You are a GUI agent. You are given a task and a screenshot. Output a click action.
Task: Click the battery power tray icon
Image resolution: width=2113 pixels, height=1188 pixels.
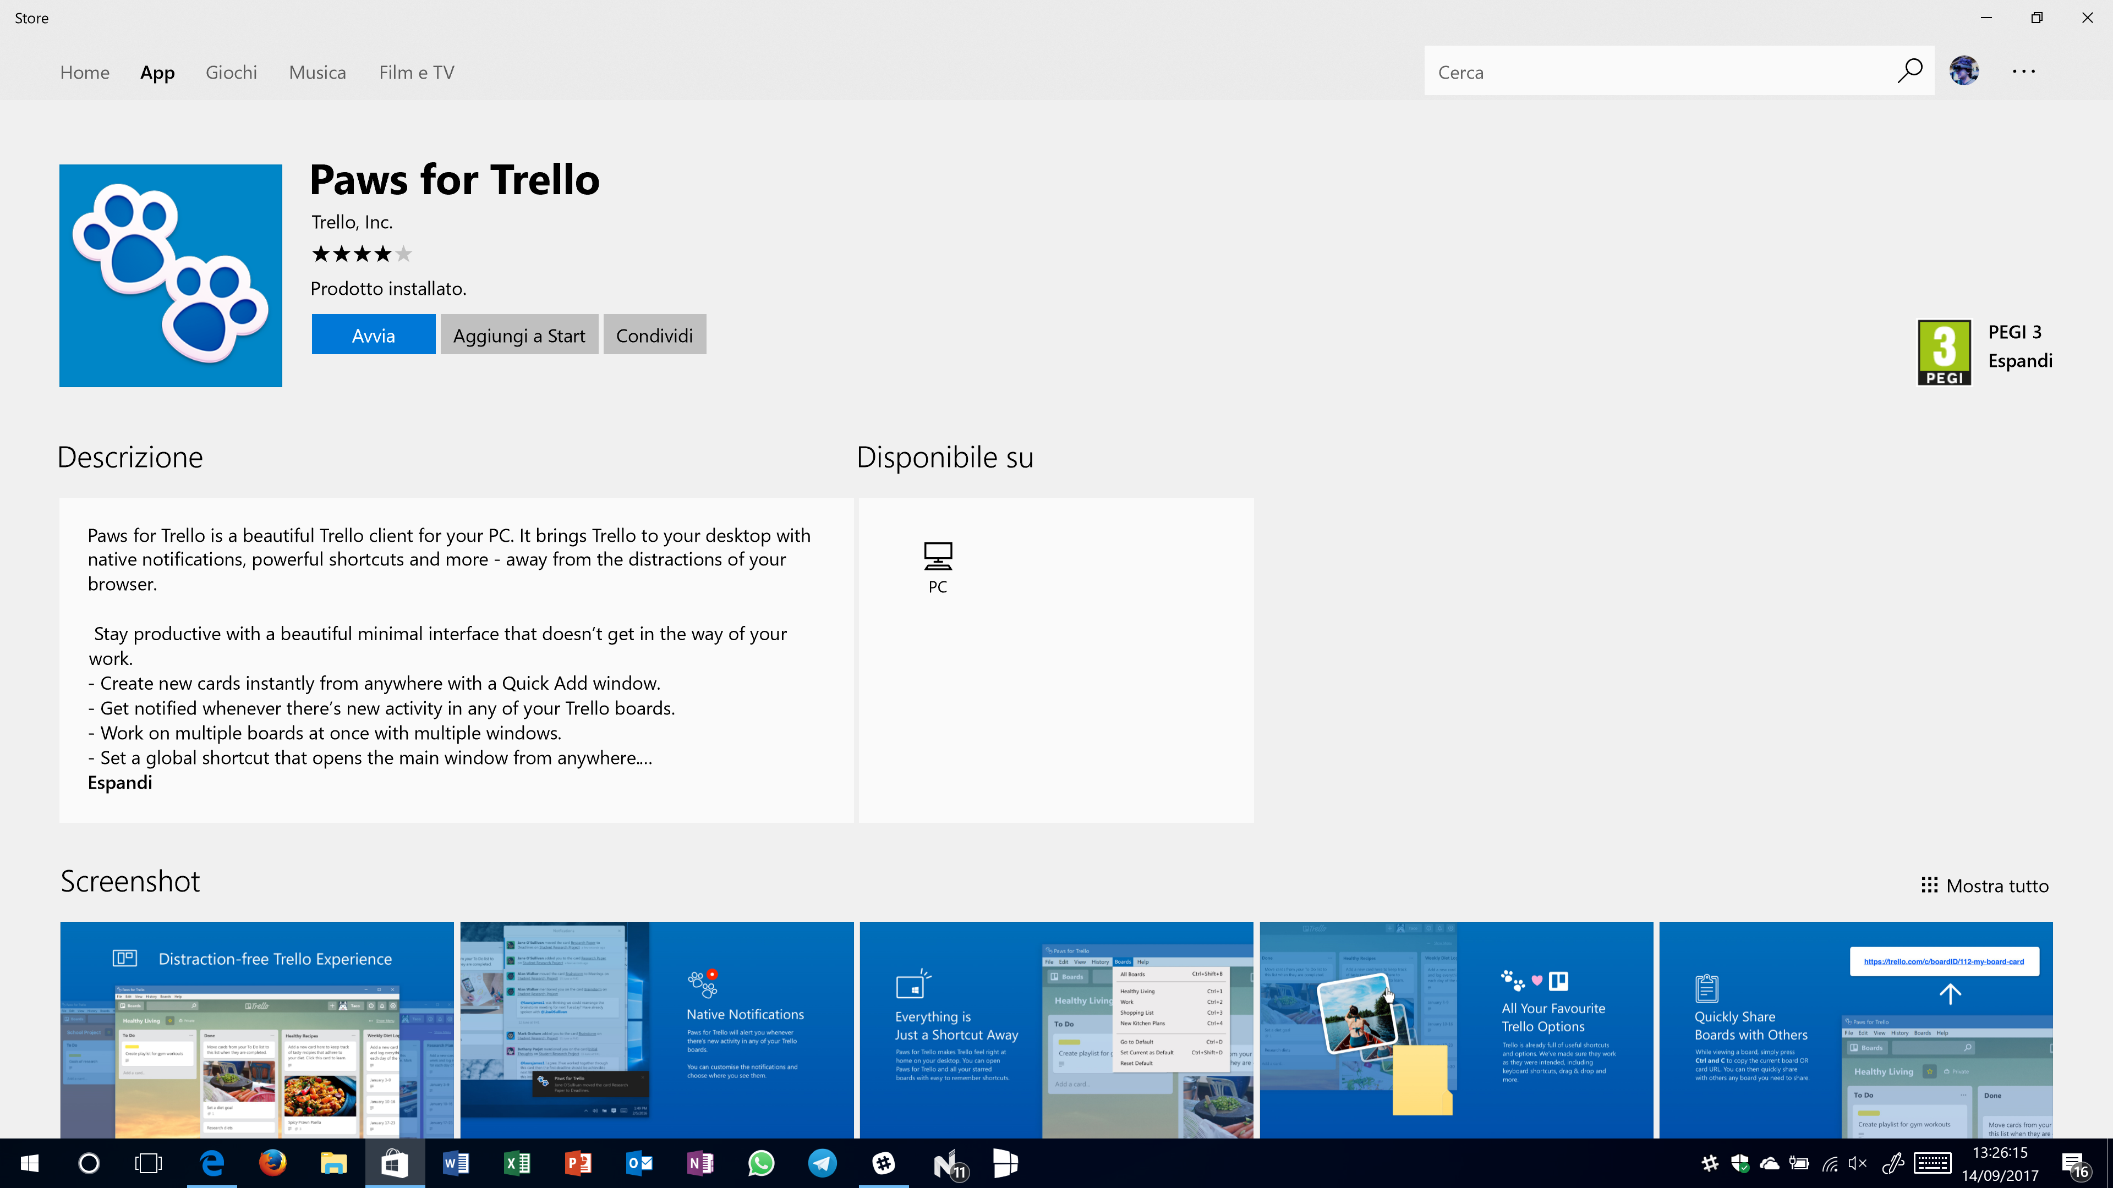click(1799, 1163)
